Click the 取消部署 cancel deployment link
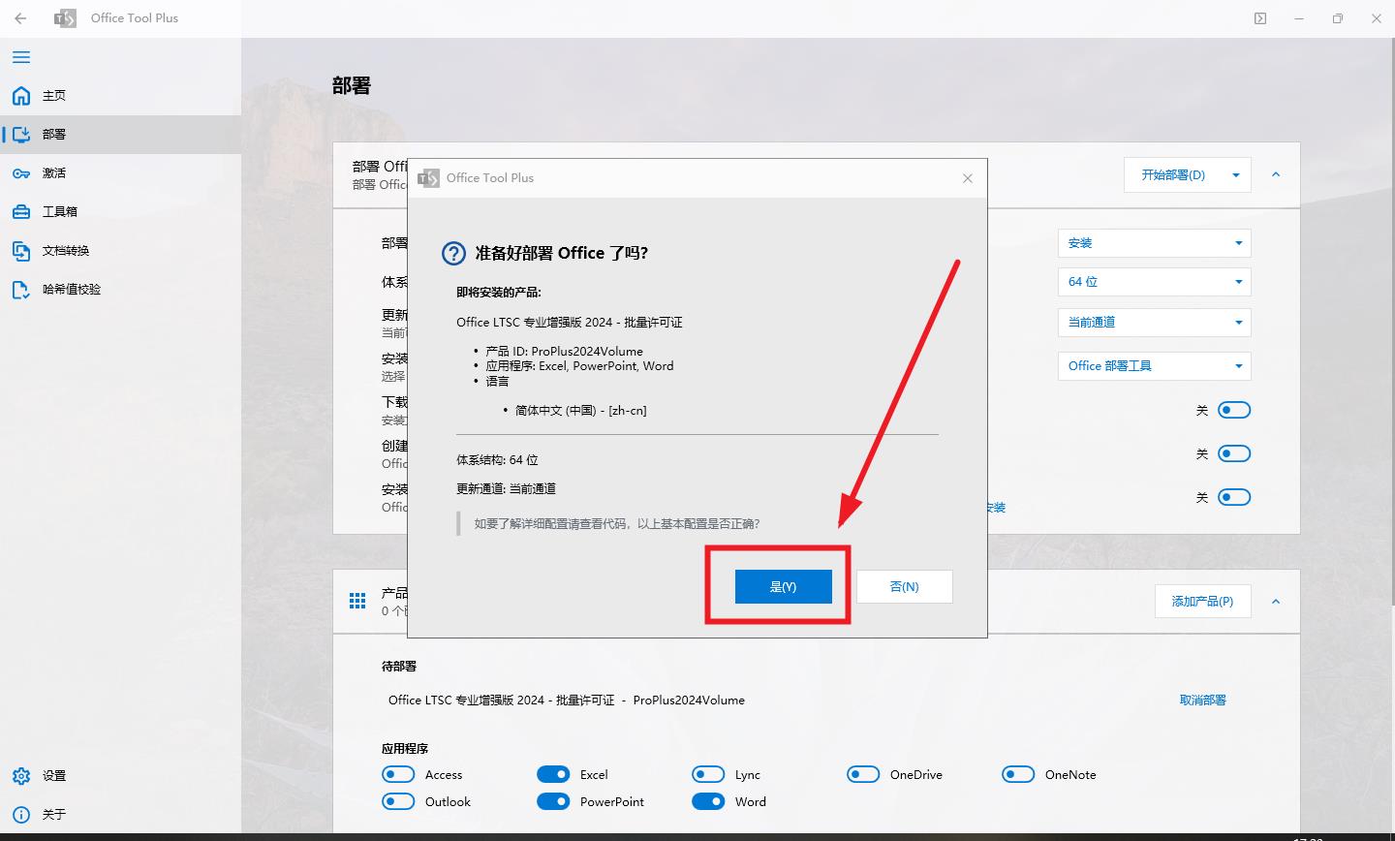Screen dimensions: 1395x841 tap(1201, 700)
